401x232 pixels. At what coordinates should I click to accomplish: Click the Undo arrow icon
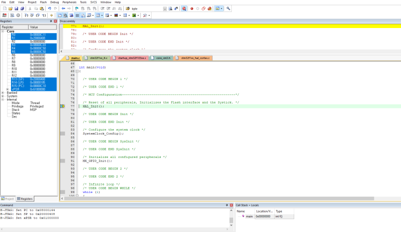49,8
